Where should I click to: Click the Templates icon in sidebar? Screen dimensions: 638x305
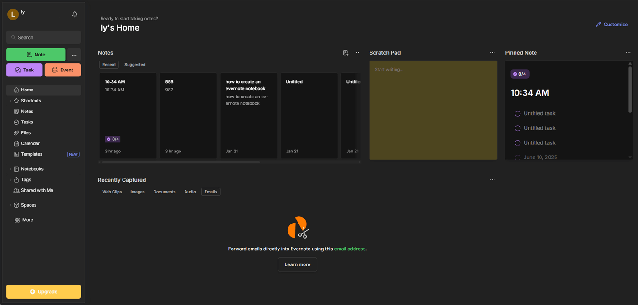[x=16, y=154]
